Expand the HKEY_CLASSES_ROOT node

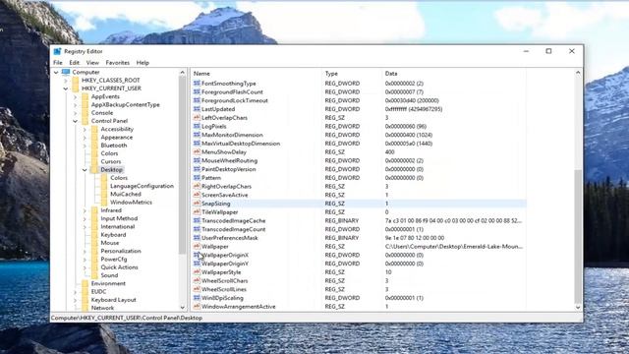click(66, 81)
